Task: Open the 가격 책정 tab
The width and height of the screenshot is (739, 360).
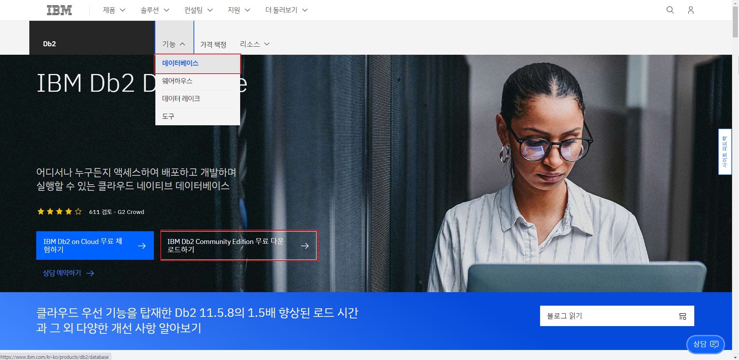Action: 213,44
